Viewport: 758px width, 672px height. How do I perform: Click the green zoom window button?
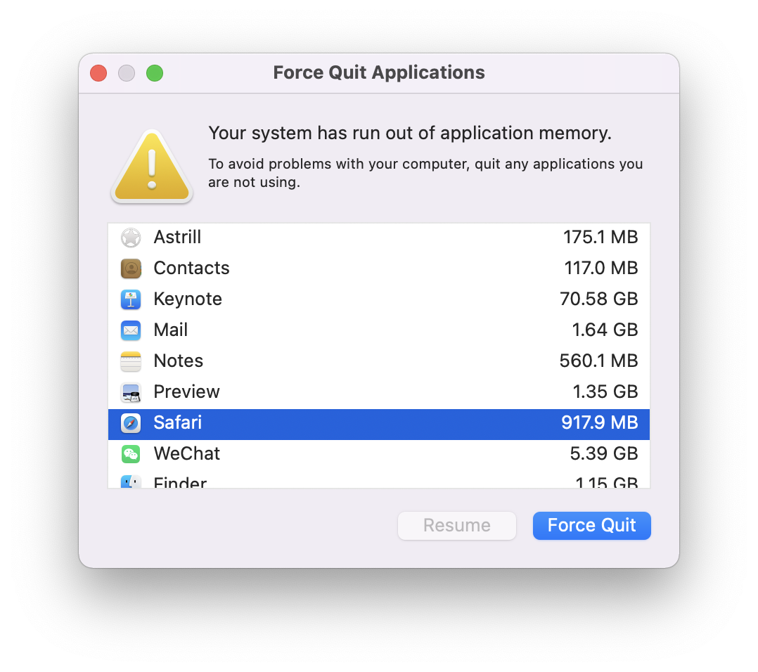(x=155, y=73)
